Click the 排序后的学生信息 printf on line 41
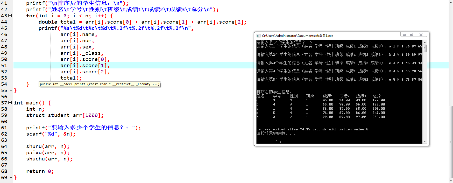Image resolution: width=453 pixels, height=183 pixels. pyautogui.click(x=77, y=3)
